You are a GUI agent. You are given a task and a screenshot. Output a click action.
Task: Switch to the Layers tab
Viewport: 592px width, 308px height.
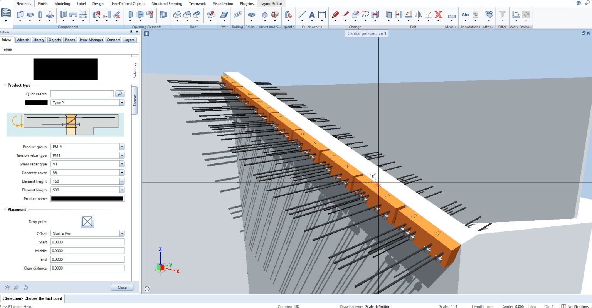click(129, 40)
